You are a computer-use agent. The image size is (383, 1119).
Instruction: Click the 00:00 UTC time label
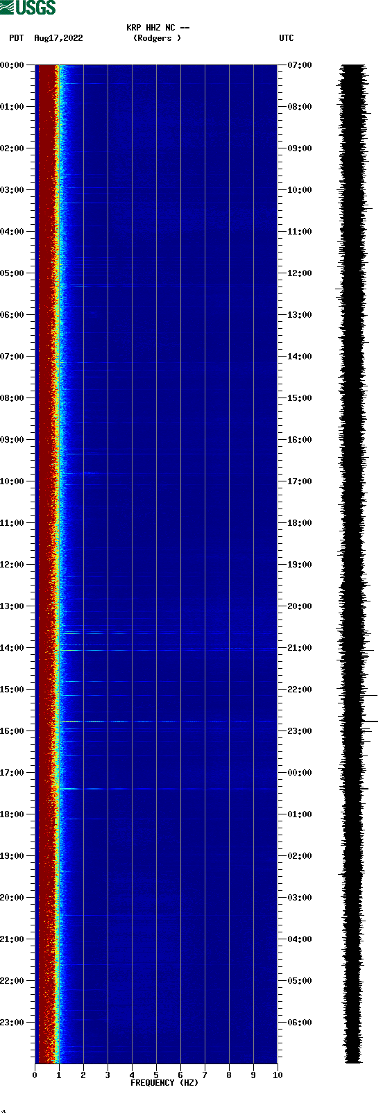coord(300,773)
